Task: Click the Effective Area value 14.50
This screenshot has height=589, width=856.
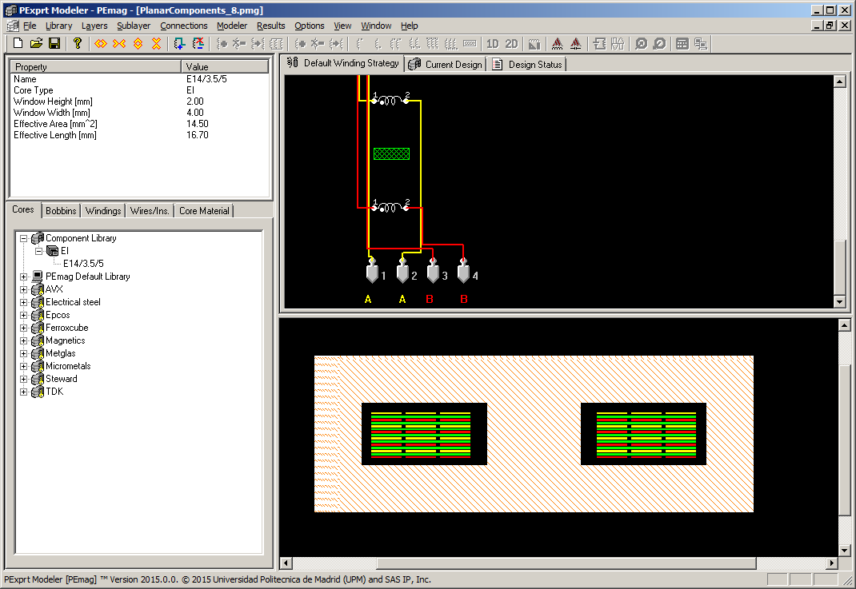Action: 197,124
